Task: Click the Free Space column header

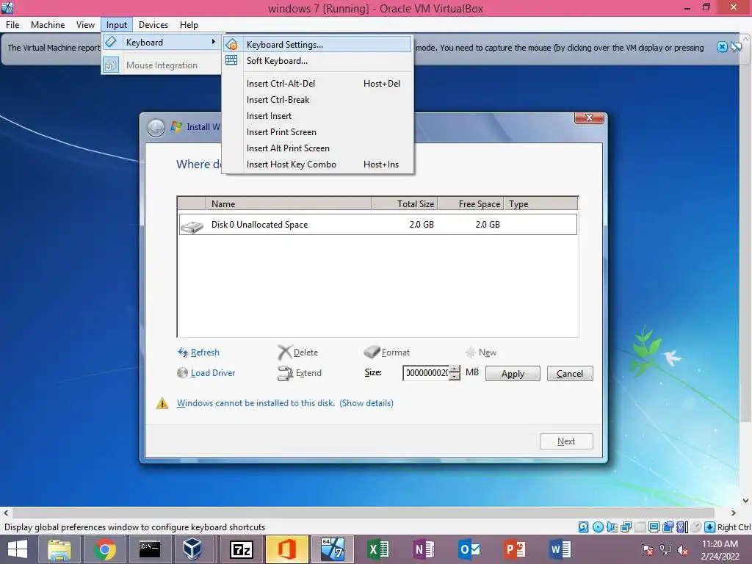Action: tap(471, 204)
